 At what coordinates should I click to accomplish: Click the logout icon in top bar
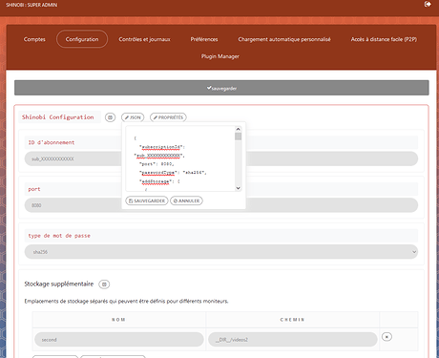pos(428,4)
